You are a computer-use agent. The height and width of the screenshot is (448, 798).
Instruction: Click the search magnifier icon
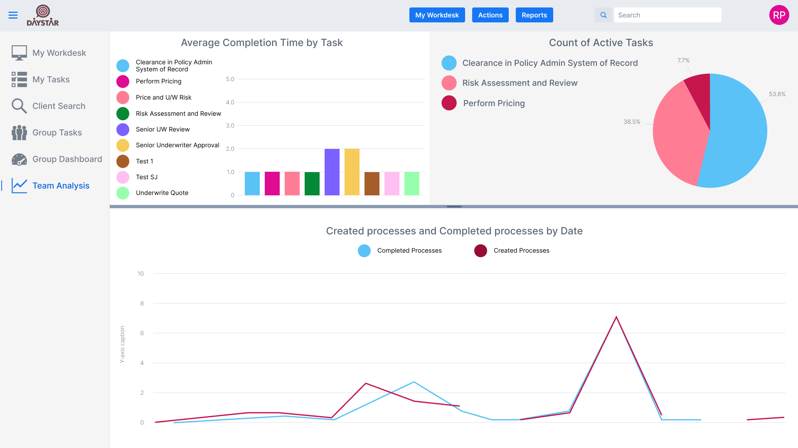(603, 15)
